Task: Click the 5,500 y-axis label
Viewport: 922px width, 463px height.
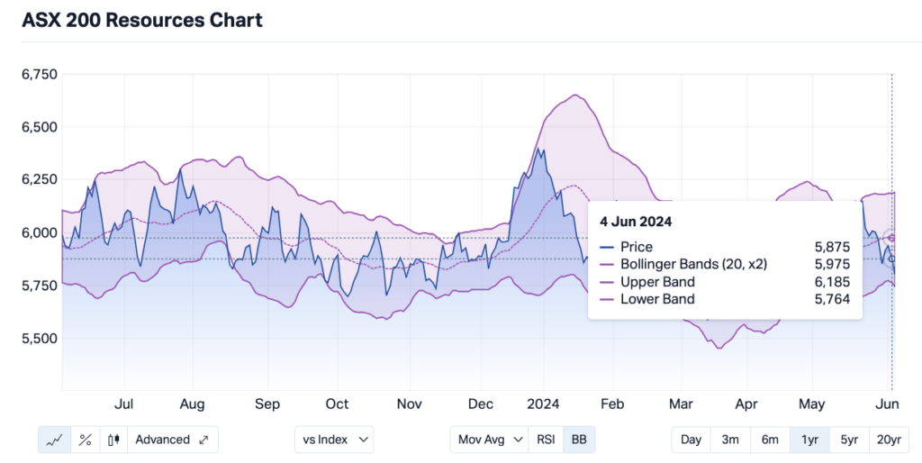Action: point(40,339)
